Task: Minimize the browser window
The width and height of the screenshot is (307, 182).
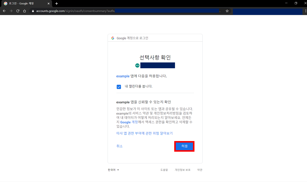Action: (x=286, y=3)
